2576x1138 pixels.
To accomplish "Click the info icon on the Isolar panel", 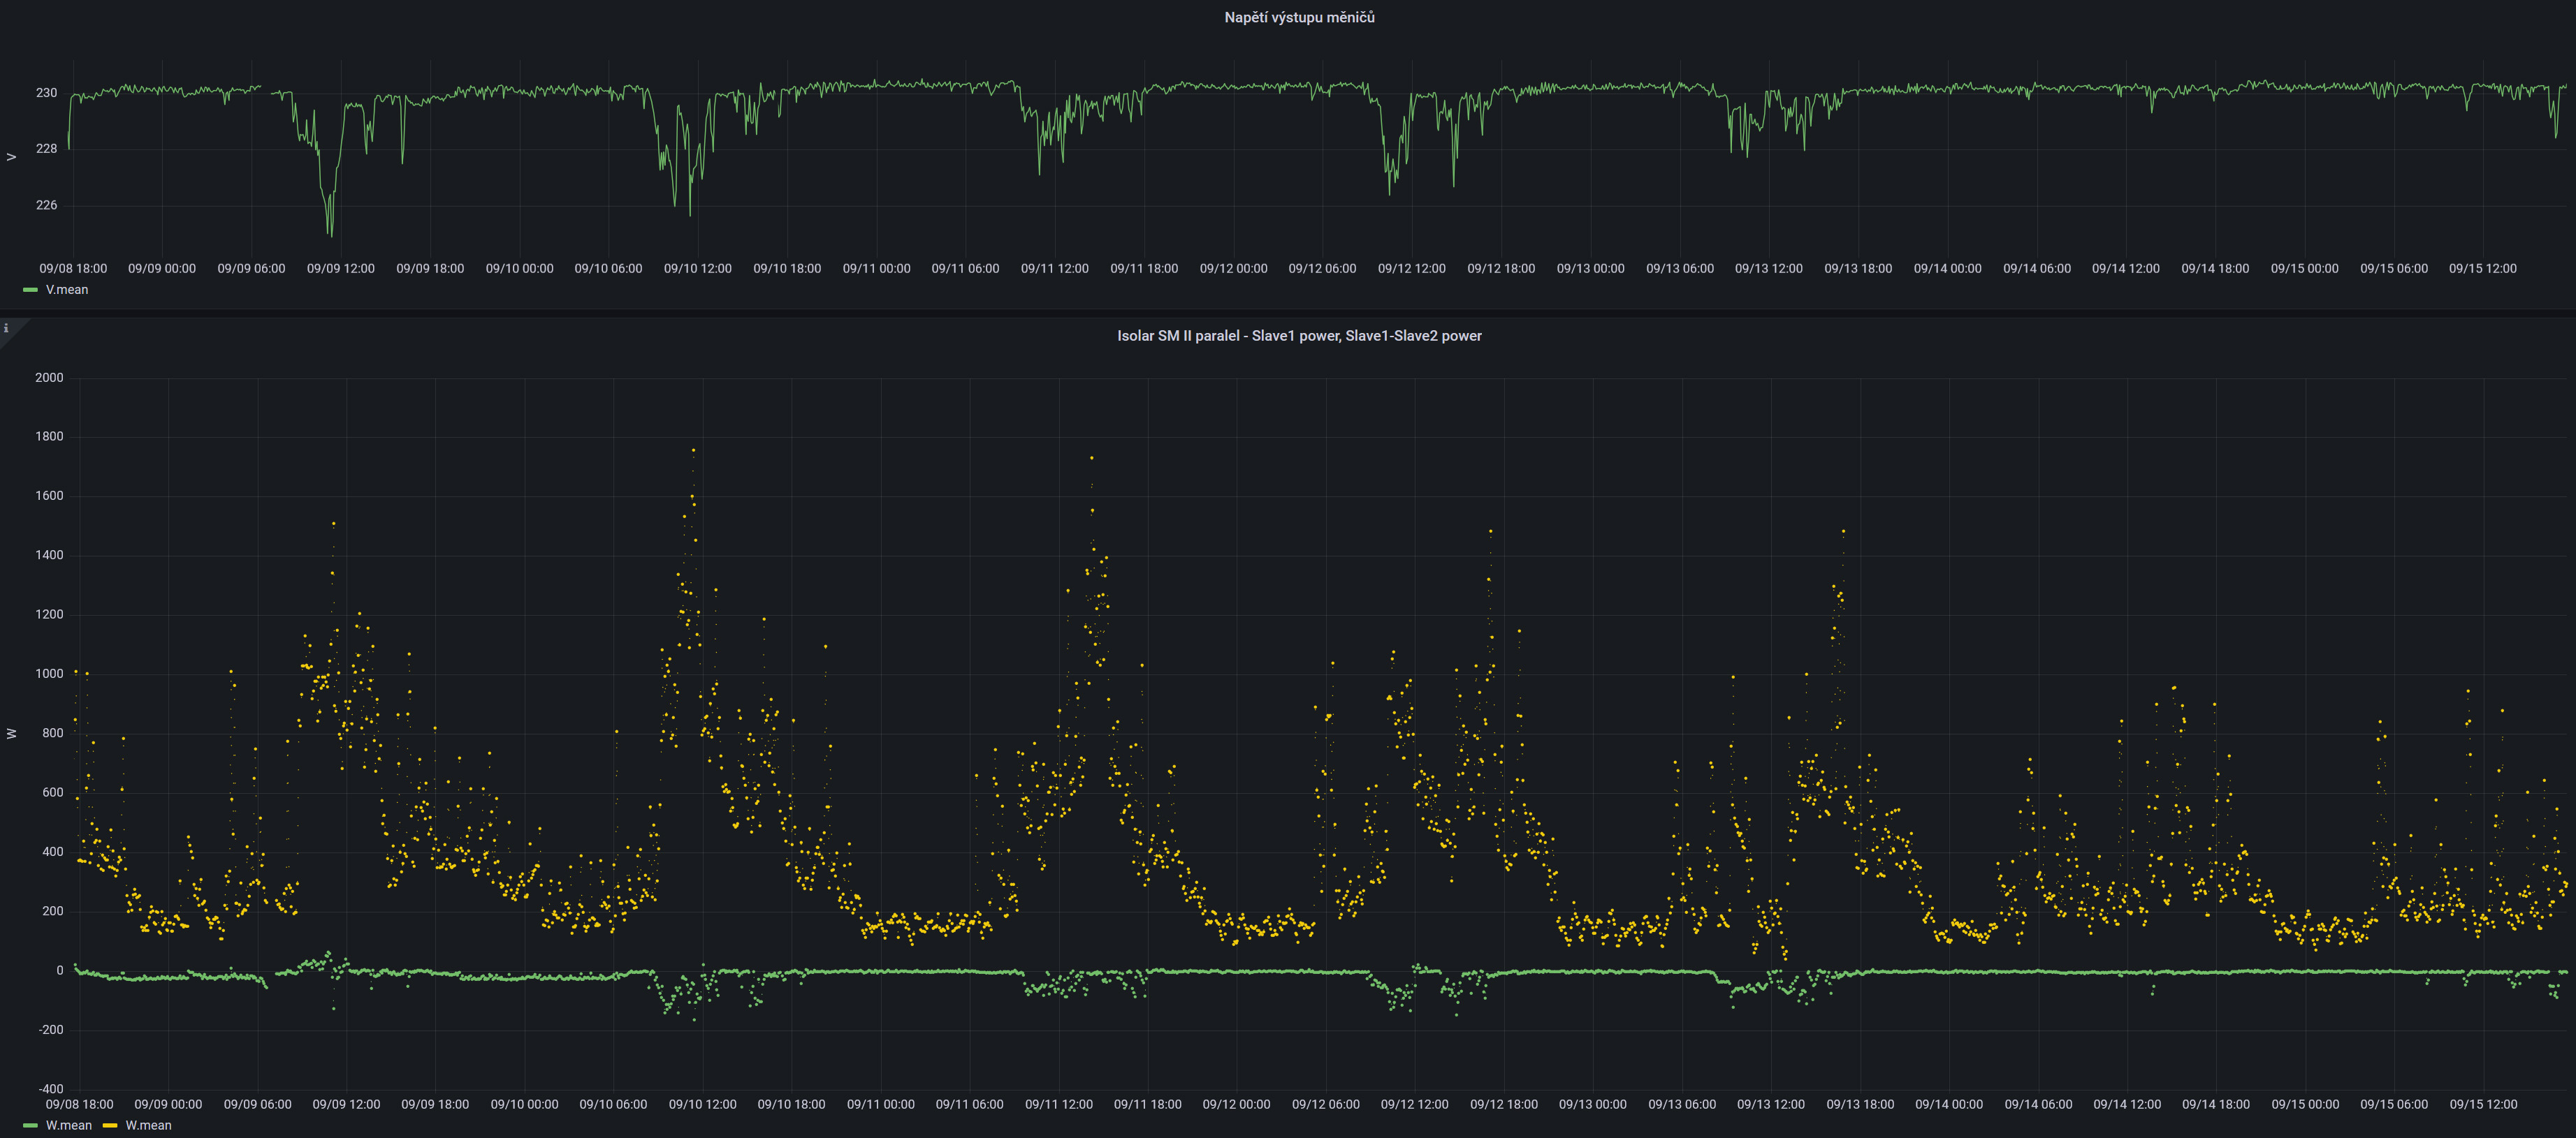I will [6, 327].
